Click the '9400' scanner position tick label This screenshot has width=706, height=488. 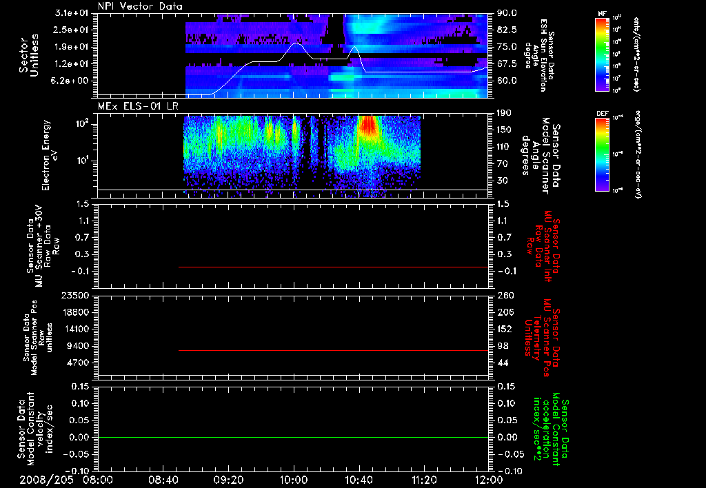[x=78, y=346]
